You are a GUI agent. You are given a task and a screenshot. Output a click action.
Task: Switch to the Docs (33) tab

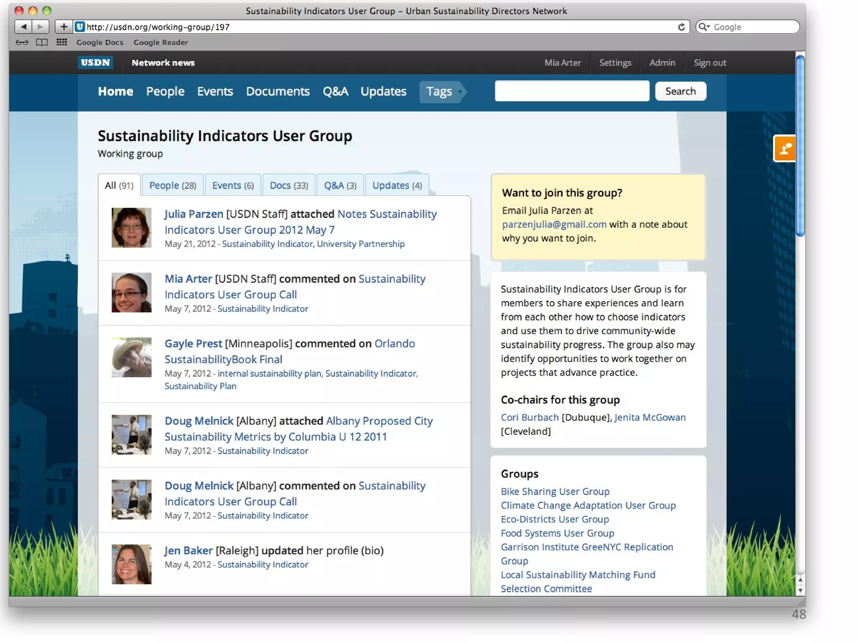click(289, 185)
